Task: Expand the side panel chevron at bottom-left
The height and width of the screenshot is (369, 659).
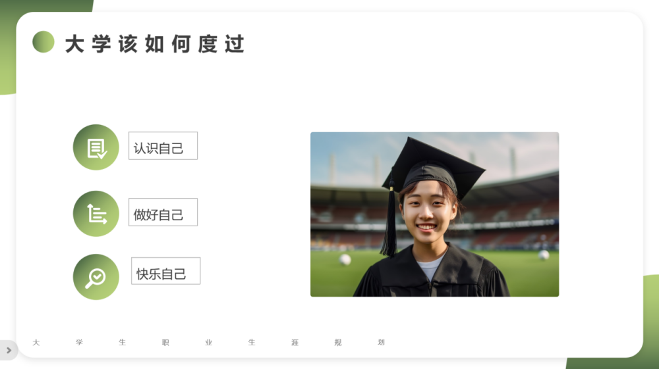Action: coord(9,350)
